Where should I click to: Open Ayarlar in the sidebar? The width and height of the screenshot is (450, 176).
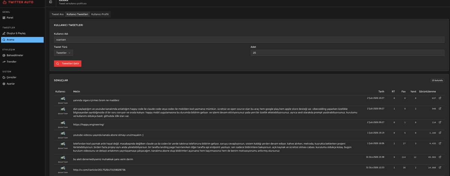pyautogui.click(x=22, y=84)
